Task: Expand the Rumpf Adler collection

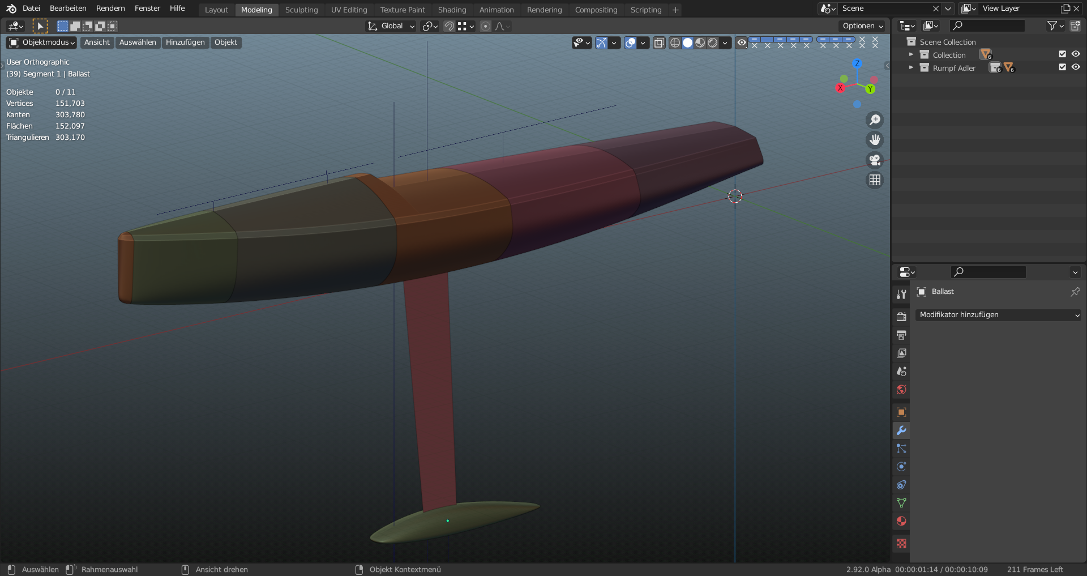Action: [x=911, y=67]
